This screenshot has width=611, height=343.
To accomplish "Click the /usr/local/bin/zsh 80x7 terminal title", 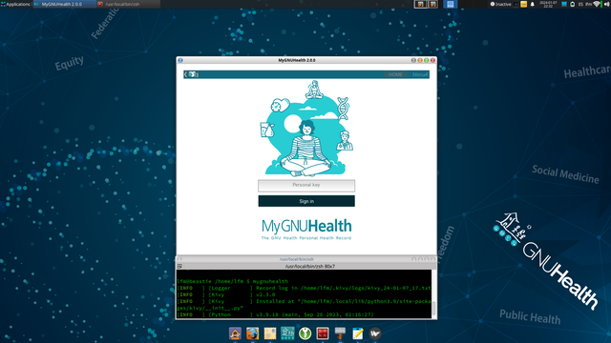I will (x=309, y=267).
